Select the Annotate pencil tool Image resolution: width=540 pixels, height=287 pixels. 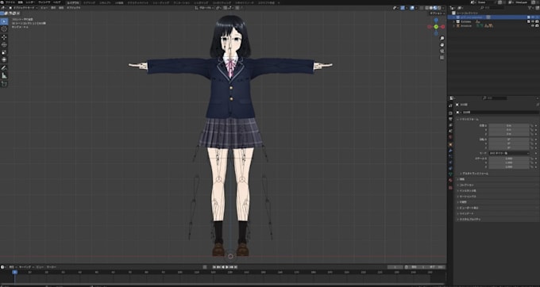pyautogui.click(x=4, y=68)
